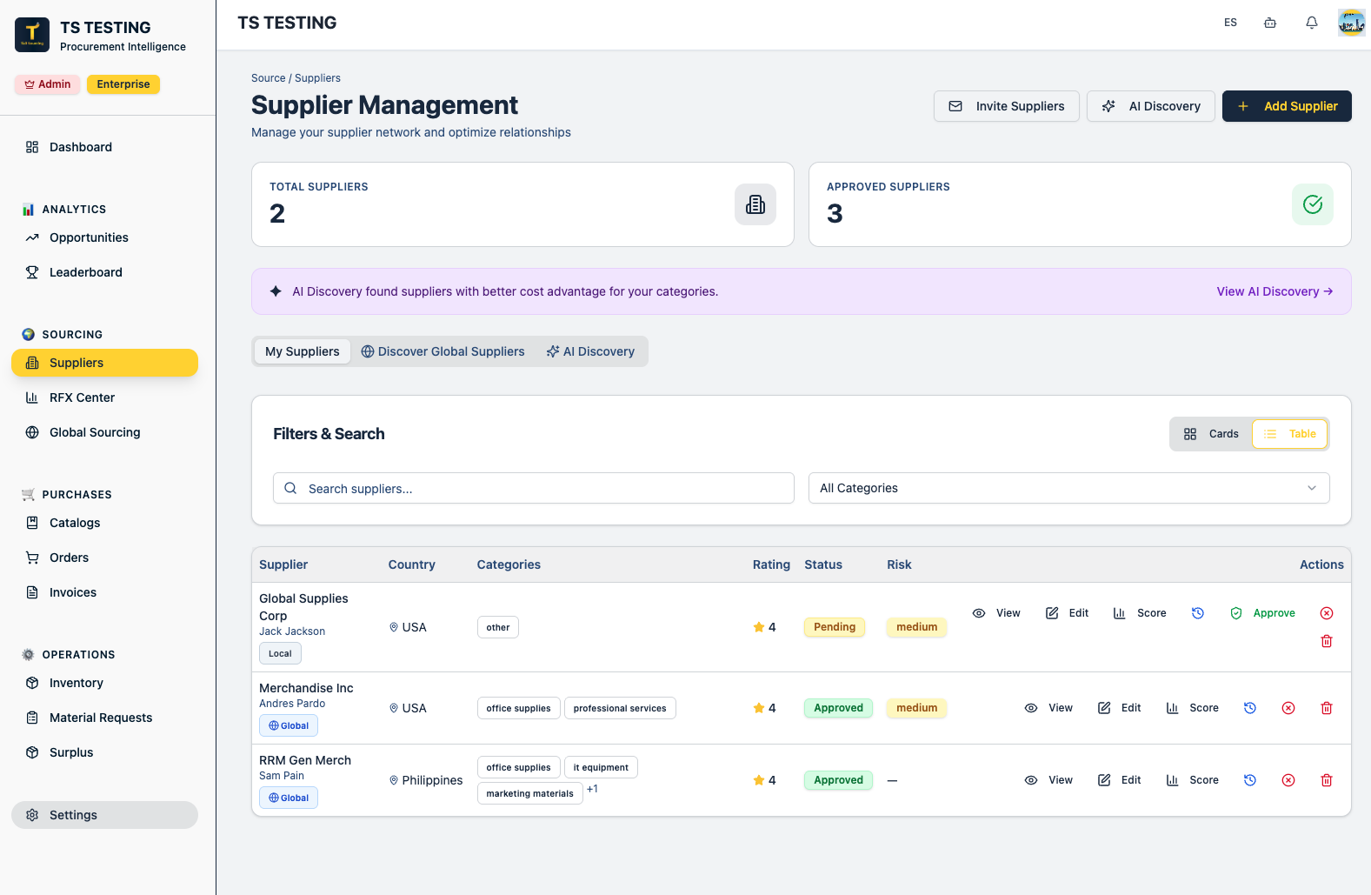Open RFX Center in sidebar

[104, 397]
